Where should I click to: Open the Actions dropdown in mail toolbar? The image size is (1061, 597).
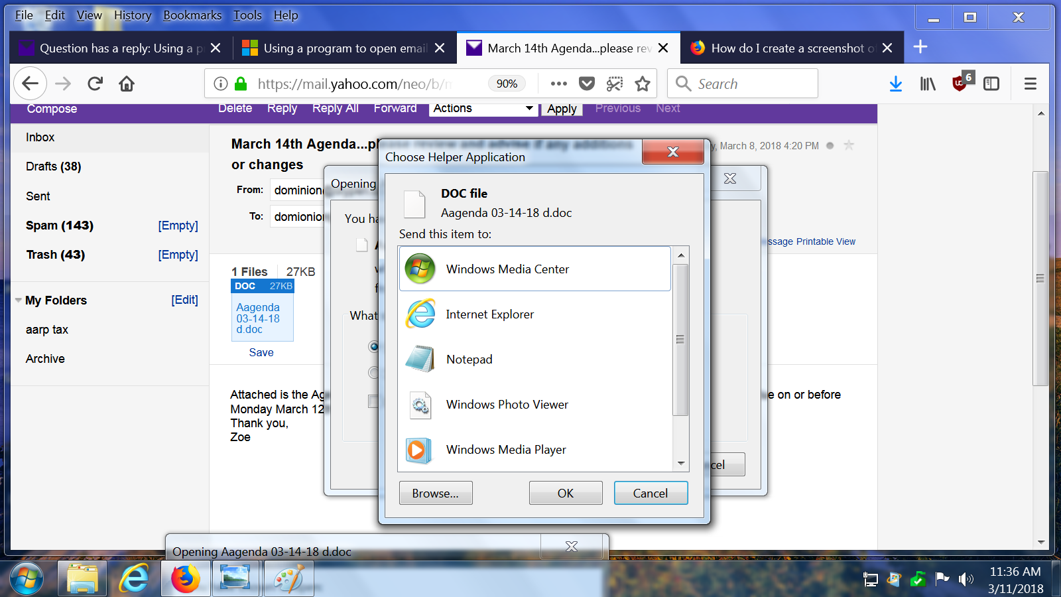[483, 109]
